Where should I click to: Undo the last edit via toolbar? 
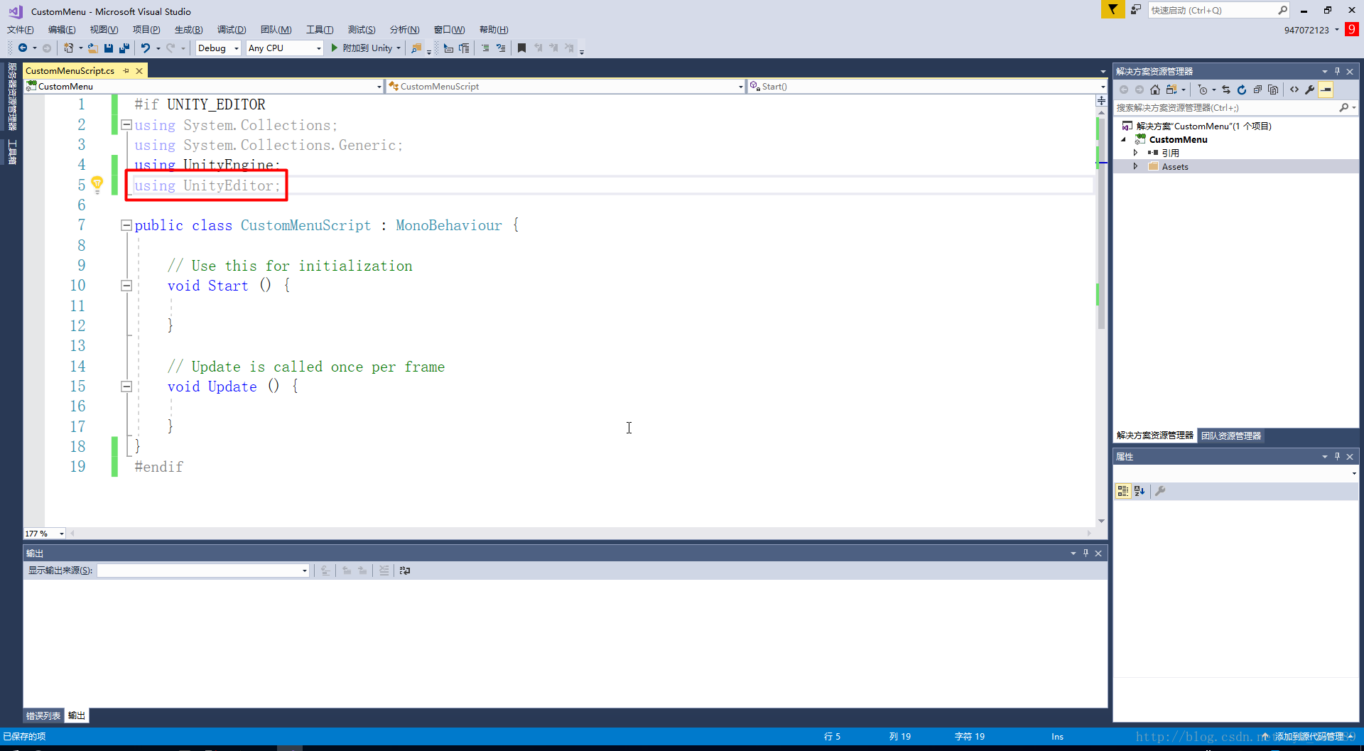[x=146, y=48]
